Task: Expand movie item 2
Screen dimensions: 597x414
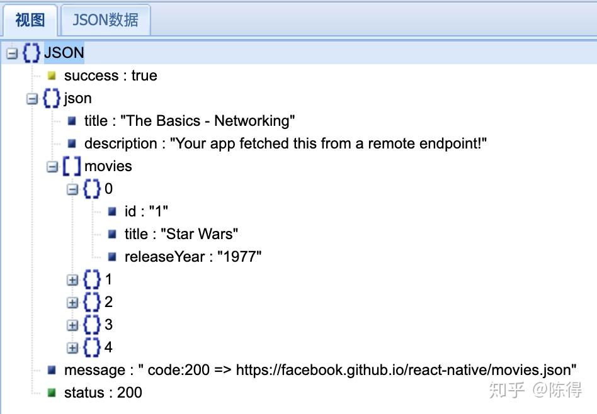Action: coord(72,303)
